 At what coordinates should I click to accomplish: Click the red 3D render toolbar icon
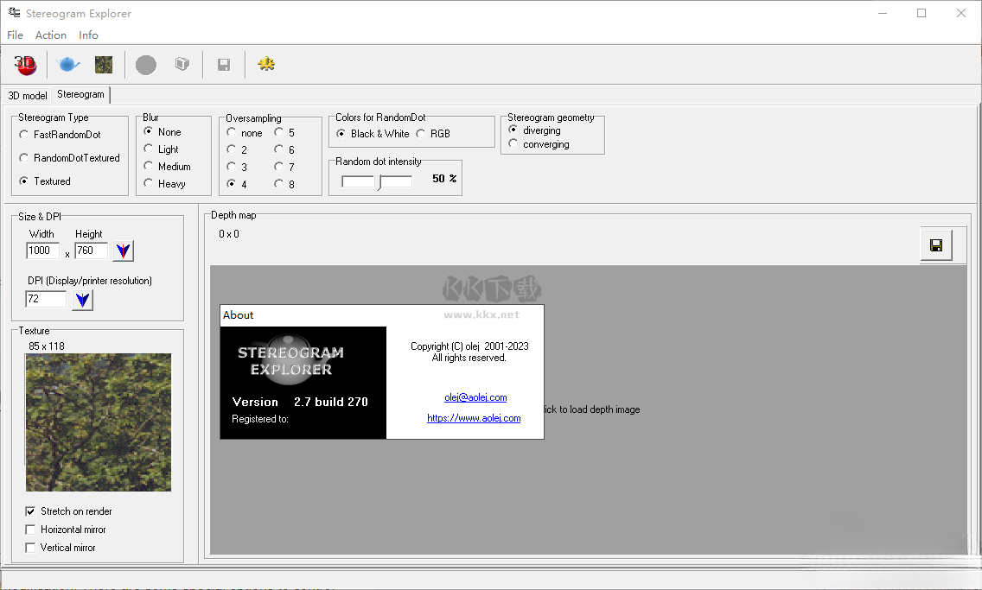(24, 65)
